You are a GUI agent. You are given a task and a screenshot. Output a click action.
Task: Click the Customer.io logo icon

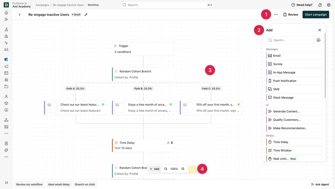[x=6, y=5]
